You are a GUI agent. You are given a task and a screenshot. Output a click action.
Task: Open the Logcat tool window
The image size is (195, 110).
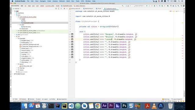coord(45,99)
